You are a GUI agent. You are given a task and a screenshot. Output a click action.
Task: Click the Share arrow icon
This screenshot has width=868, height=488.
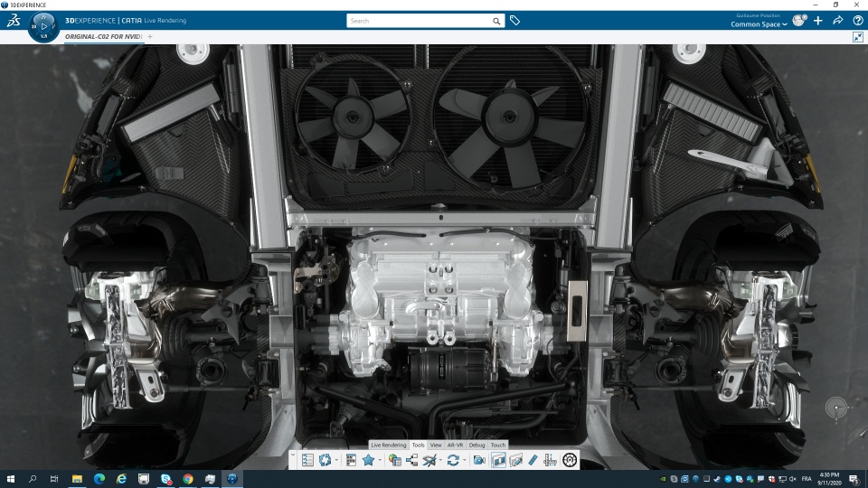coord(838,21)
